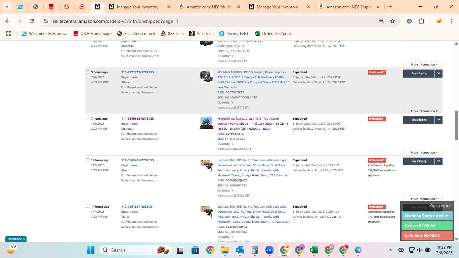
Task: Open order 112-0661657-3533051 details
Action: point(137,207)
